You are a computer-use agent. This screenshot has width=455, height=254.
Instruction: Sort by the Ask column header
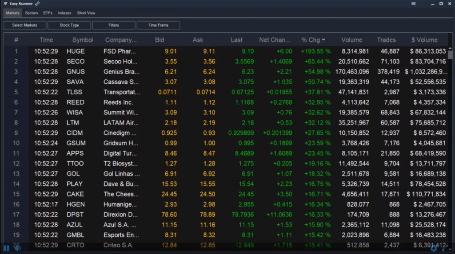[x=198, y=40]
